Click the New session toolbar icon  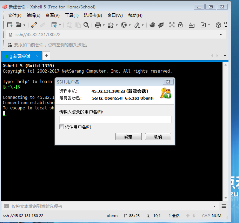point(10,25)
